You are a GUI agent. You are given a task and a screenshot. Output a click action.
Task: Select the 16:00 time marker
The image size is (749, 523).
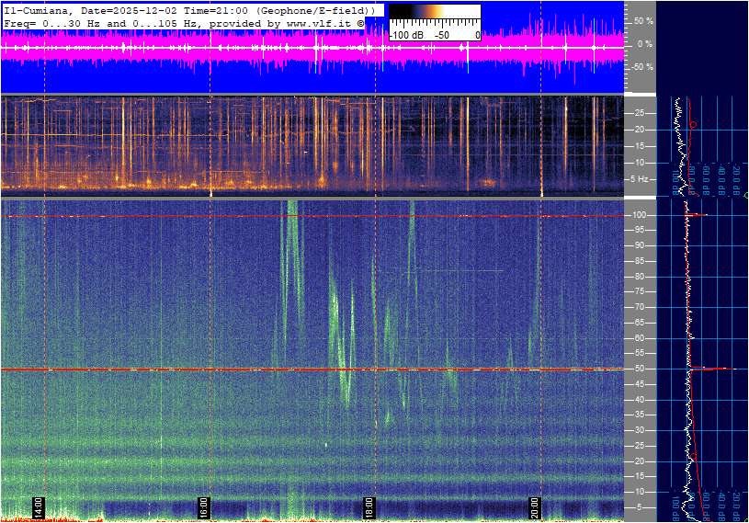tap(204, 507)
